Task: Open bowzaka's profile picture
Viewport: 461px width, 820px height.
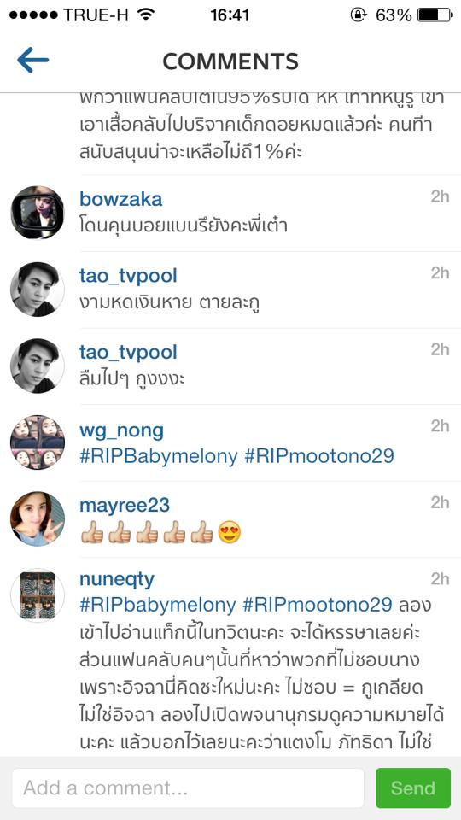Action: coord(37,213)
